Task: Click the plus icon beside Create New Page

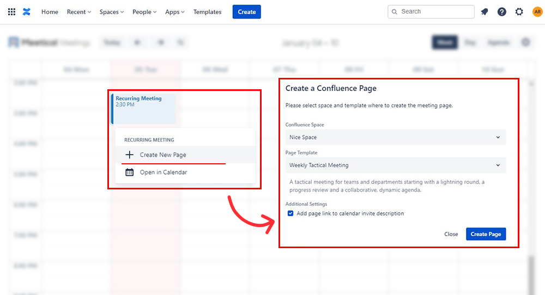Action: [x=129, y=155]
